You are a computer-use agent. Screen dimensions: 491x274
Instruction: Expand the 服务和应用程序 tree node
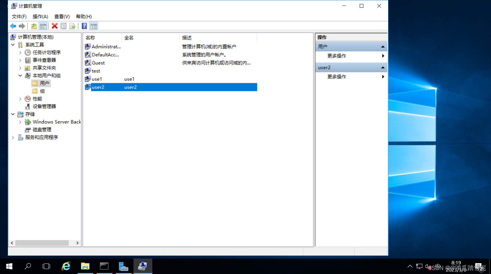click(x=13, y=137)
